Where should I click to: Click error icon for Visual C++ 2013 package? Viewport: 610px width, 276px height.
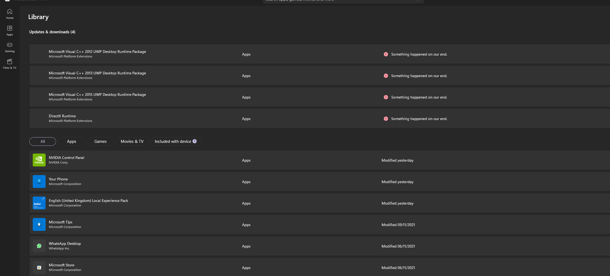[386, 76]
